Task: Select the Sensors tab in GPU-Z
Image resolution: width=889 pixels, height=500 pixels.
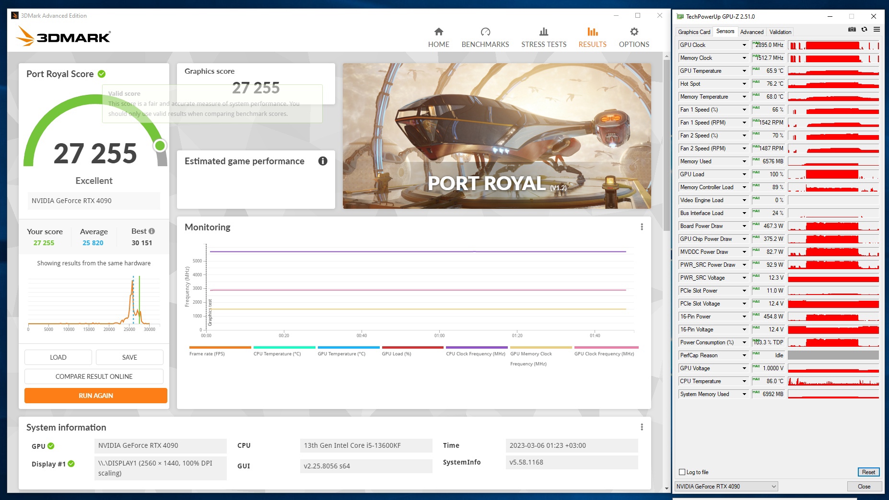Action: click(x=725, y=32)
